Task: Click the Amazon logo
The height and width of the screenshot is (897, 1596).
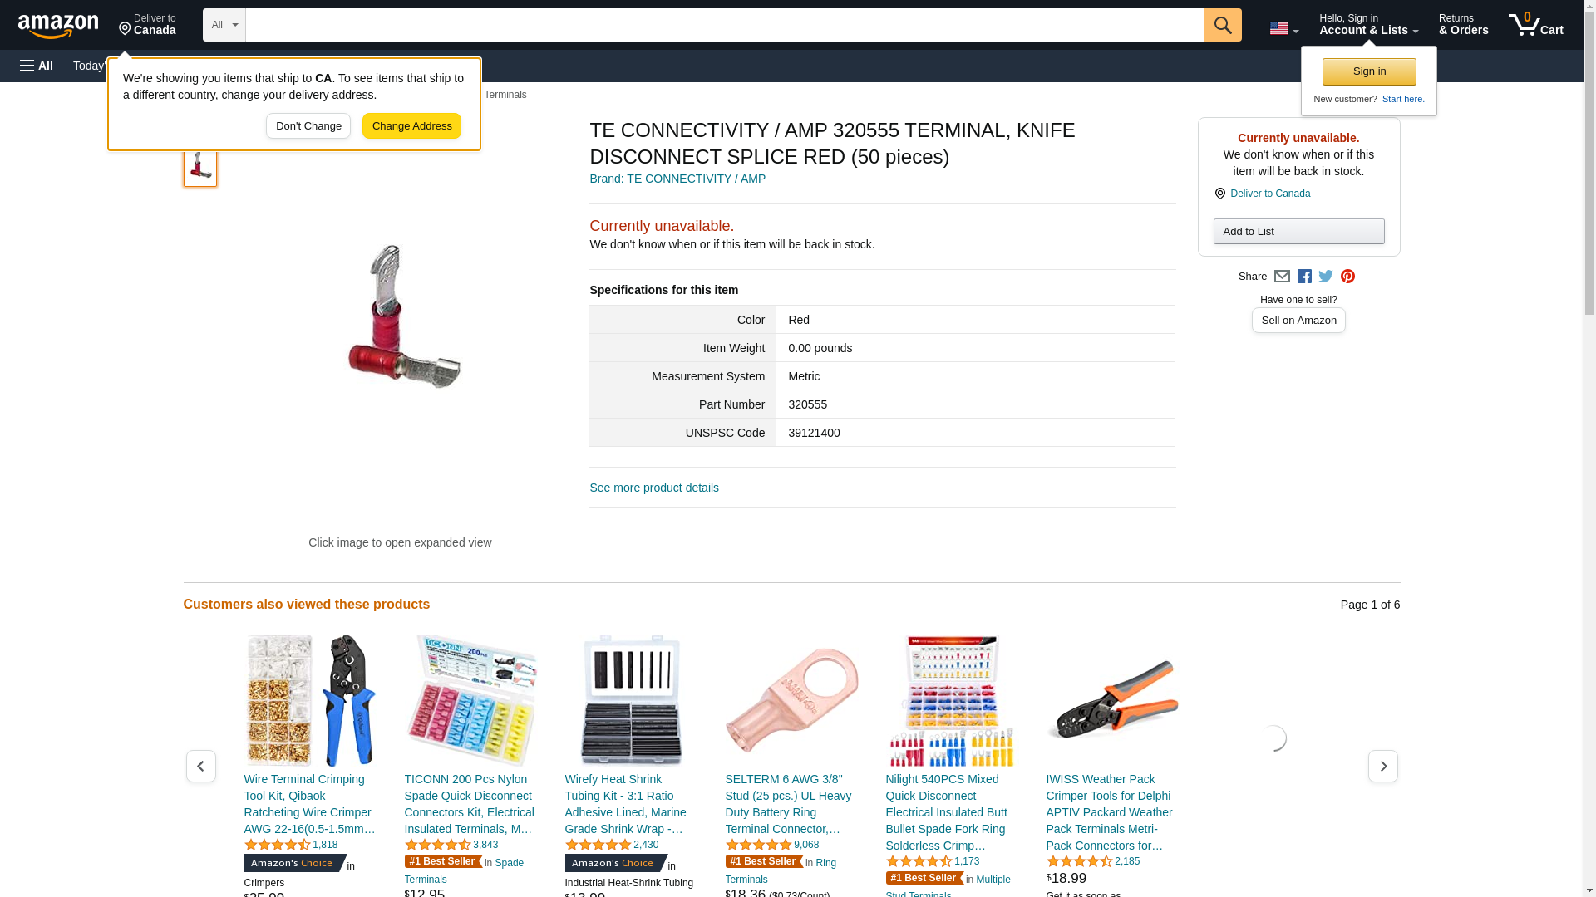Action: (58, 26)
